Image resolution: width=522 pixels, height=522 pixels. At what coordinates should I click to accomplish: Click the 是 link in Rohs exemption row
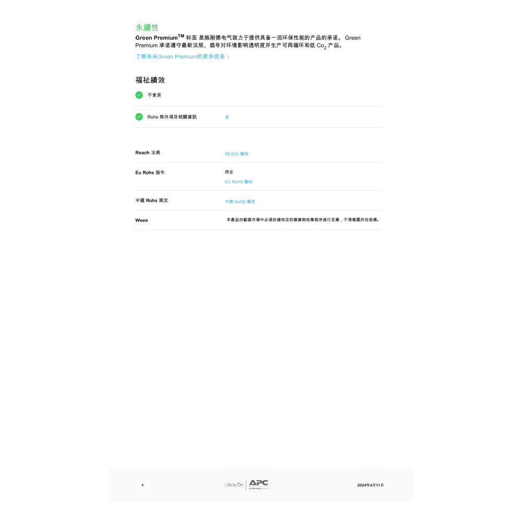(x=227, y=117)
